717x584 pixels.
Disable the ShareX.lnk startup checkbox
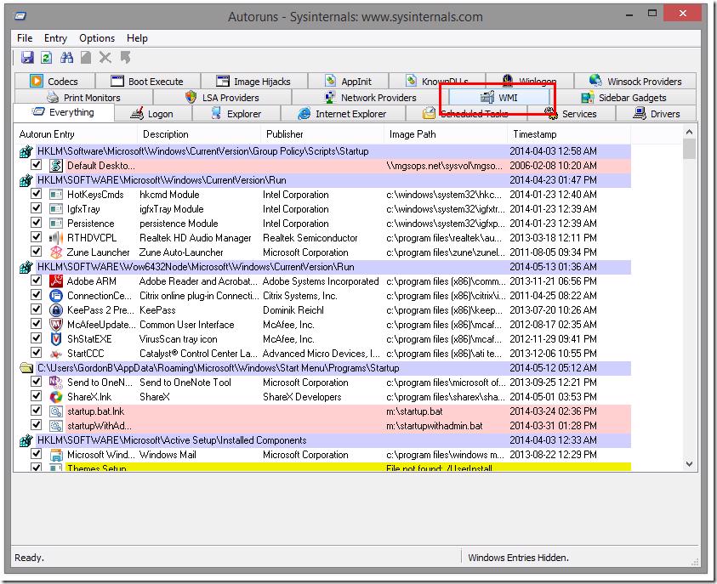[x=36, y=396]
